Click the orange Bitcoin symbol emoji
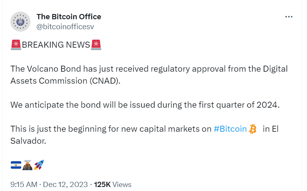This screenshot has height=191, width=307. (x=253, y=129)
